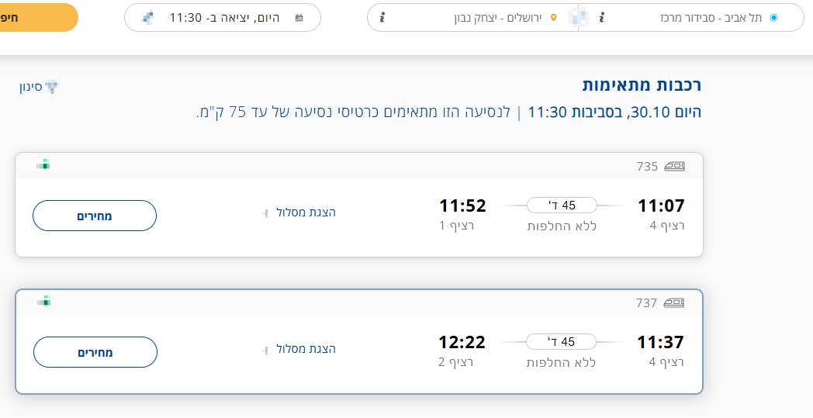Click the train icon next to 737

(x=674, y=302)
